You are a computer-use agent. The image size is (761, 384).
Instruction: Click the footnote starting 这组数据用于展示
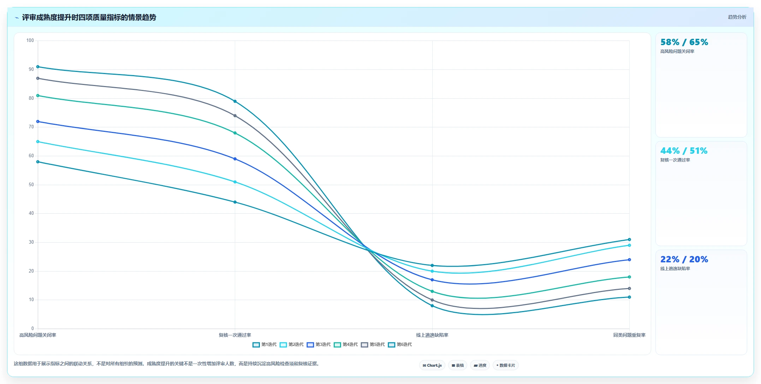coord(167,364)
